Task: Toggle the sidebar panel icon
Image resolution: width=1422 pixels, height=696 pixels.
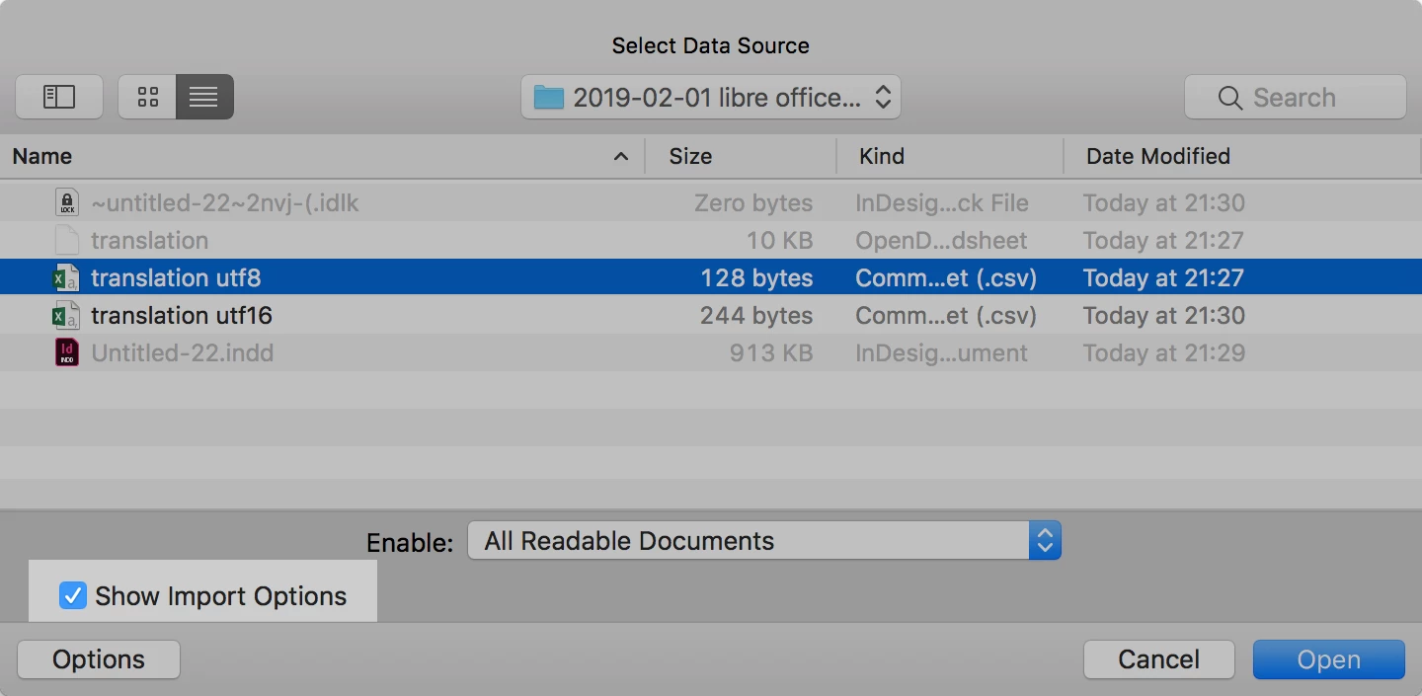Action: click(x=59, y=97)
